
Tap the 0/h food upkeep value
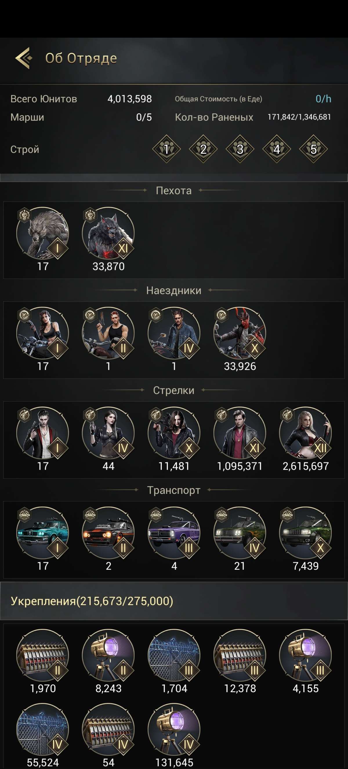323,99
